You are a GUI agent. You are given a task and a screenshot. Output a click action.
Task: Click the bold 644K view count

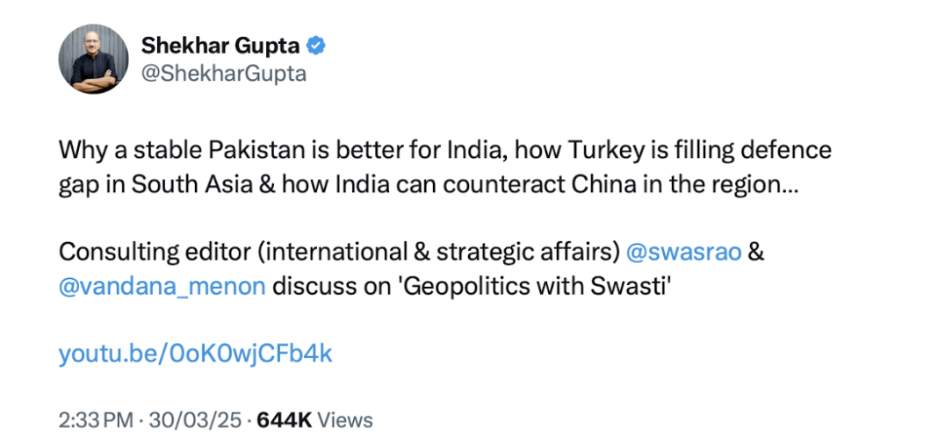(284, 420)
